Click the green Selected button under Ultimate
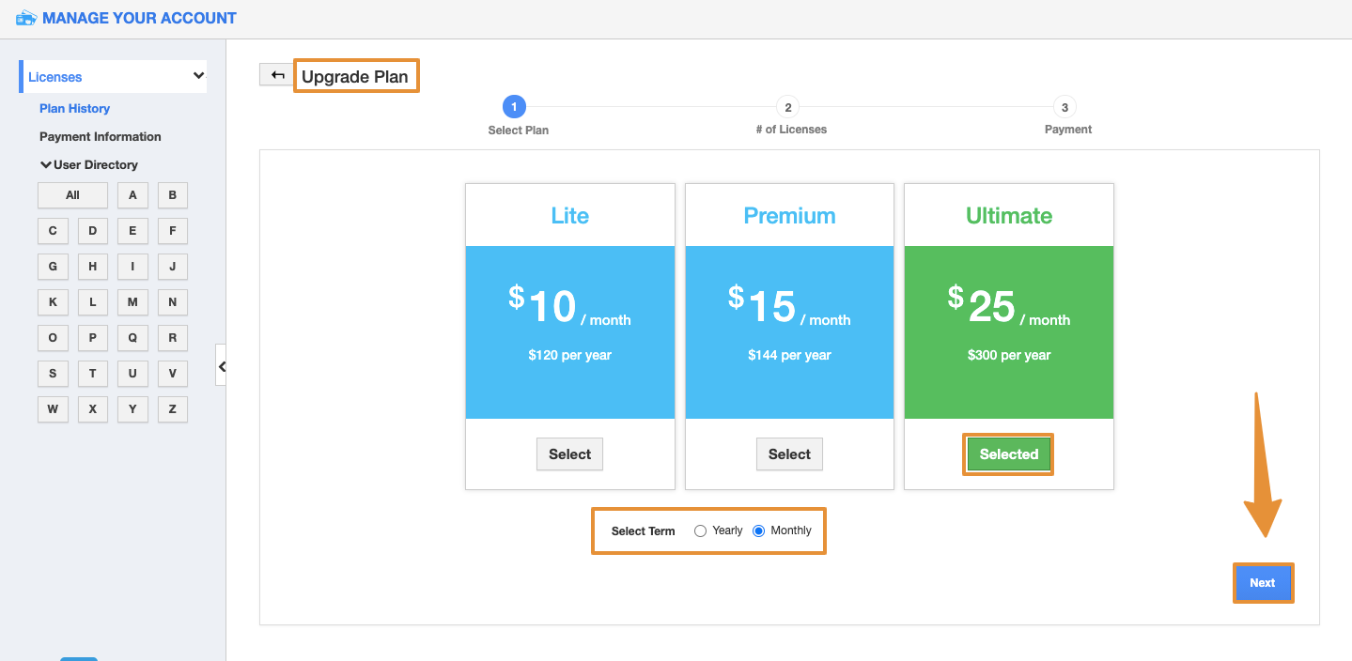Screen dimensions: 1352x661 coord(1008,454)
